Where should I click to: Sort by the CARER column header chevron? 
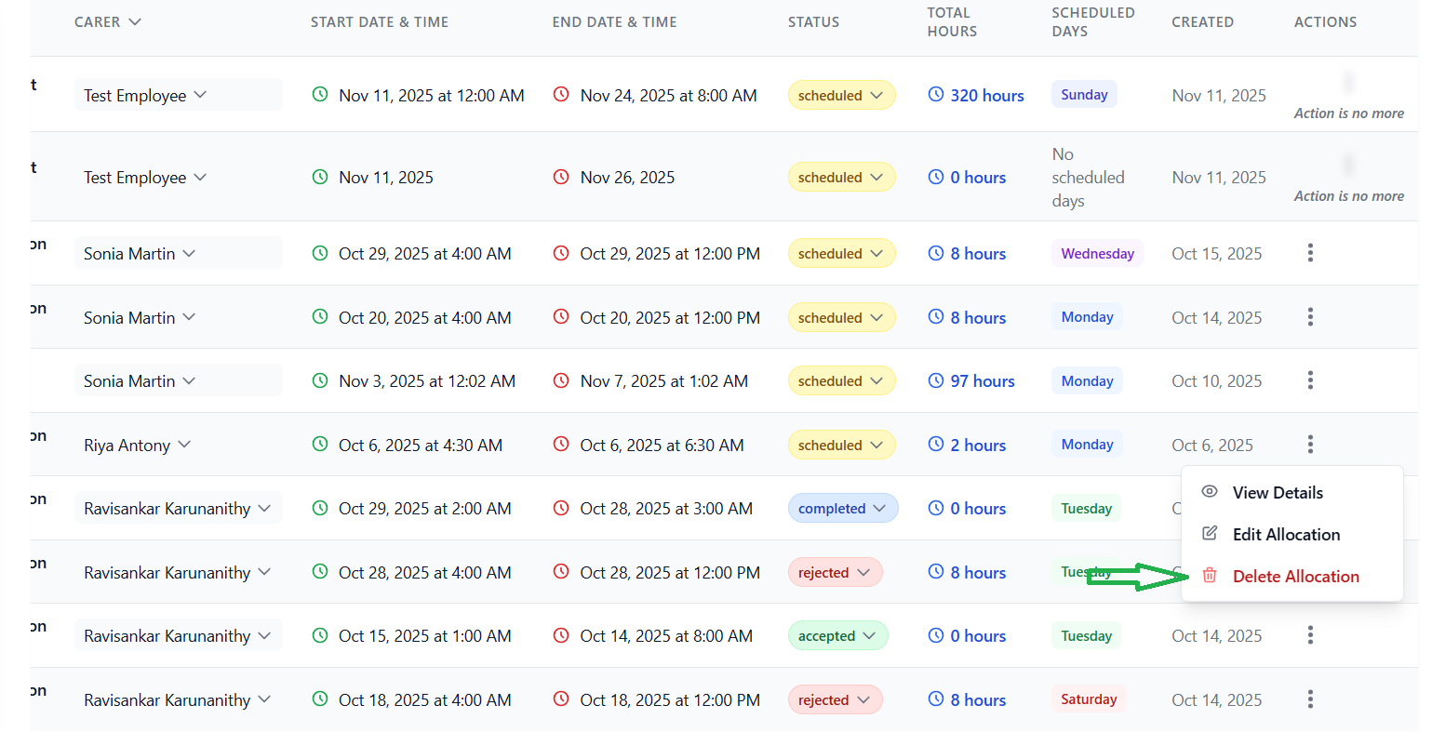pyautogui.click(x=135, y=21)
